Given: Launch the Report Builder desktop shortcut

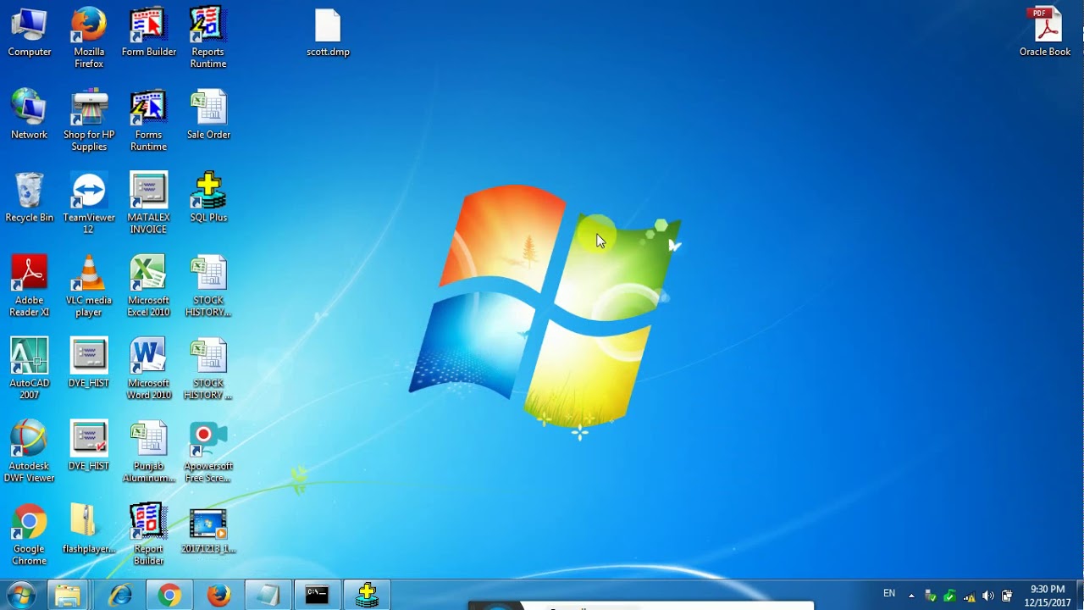Looking at the screenshot, I should (x=148, y=535).
